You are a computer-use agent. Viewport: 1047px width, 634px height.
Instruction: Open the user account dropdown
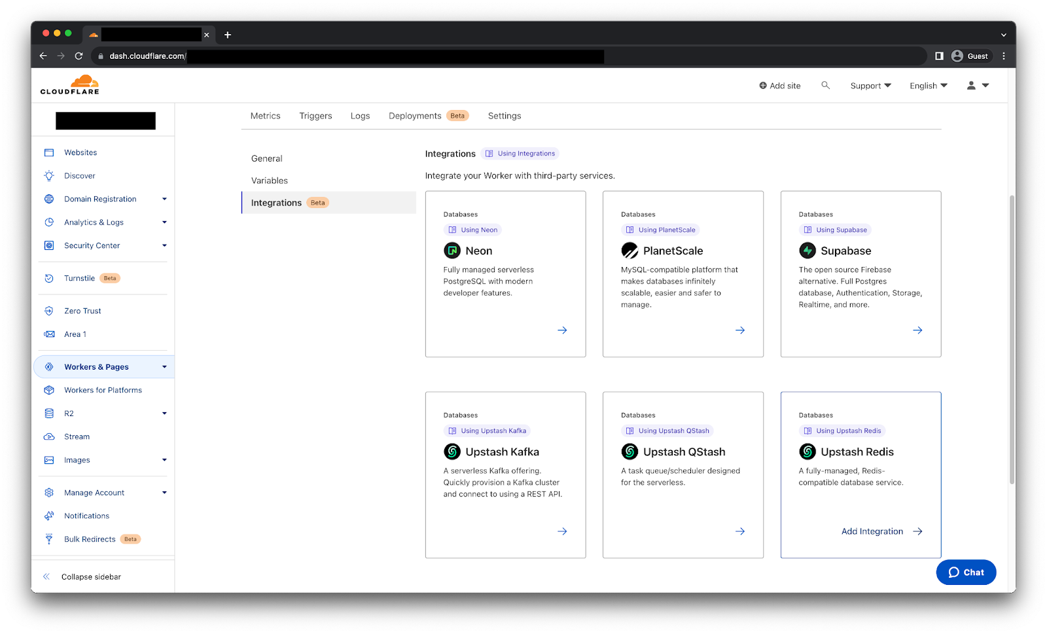(x=978, y=86)
